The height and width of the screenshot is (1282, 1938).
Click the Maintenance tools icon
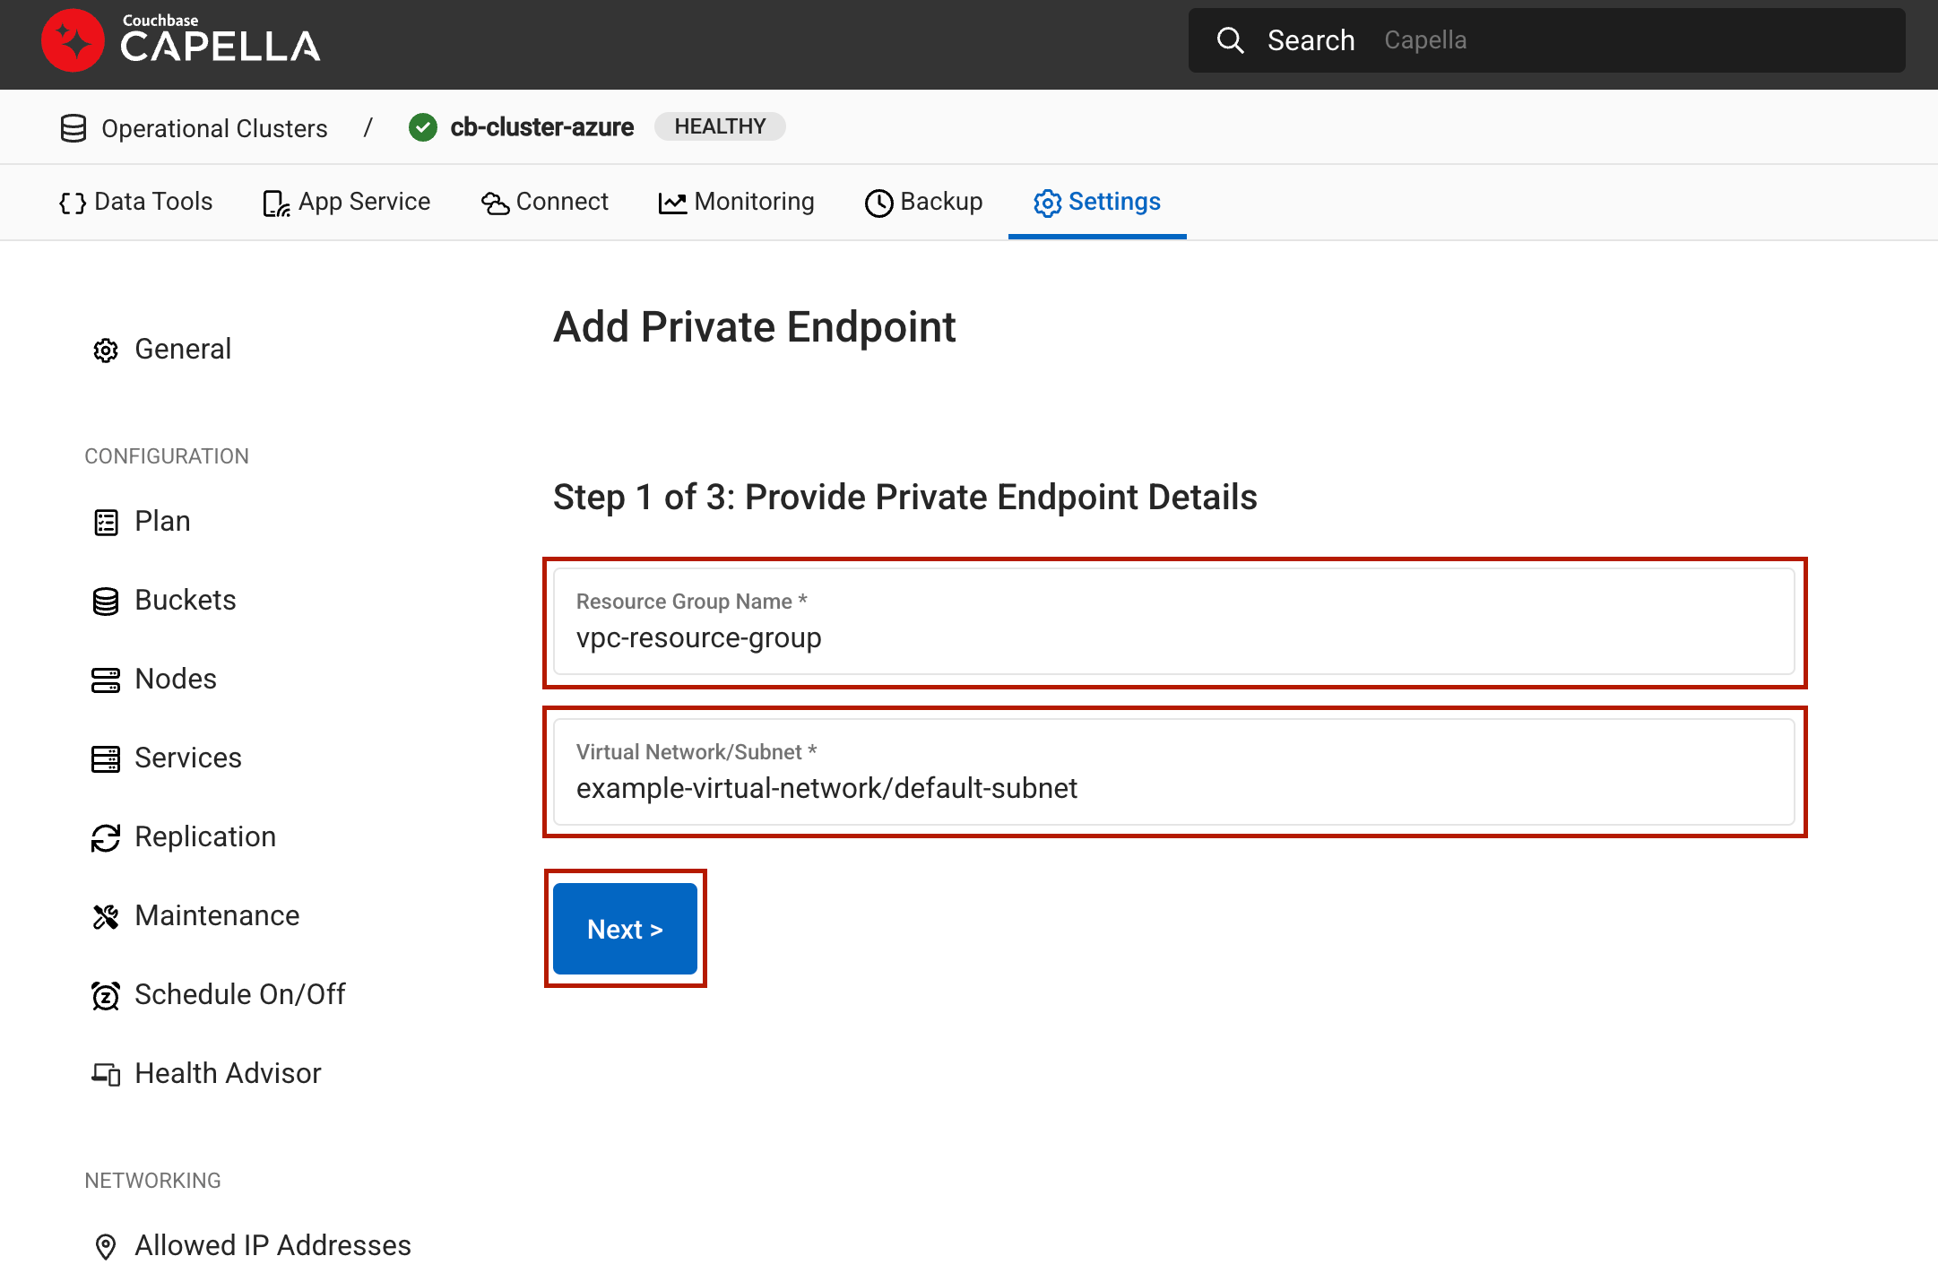(x=106, y=916)
